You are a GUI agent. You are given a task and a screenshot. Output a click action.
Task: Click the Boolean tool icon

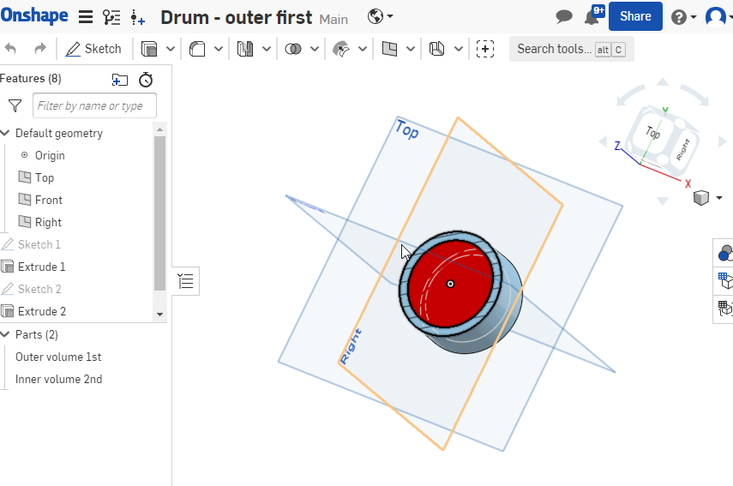(x=293, y=49)
